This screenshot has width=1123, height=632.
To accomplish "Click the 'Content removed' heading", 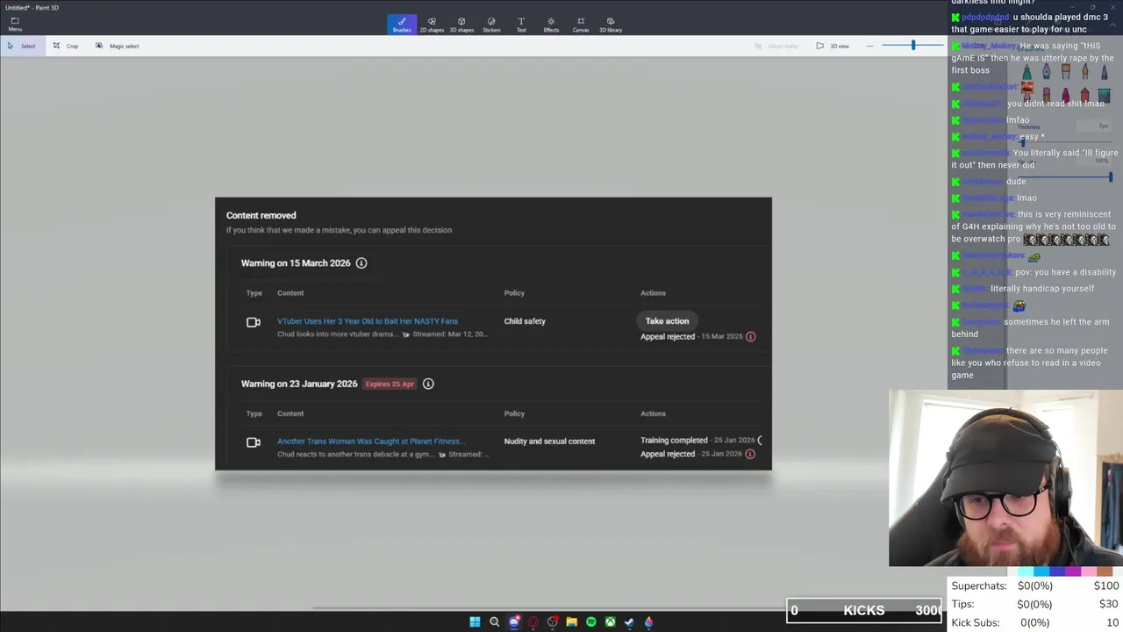I will (x=261, y=215).
